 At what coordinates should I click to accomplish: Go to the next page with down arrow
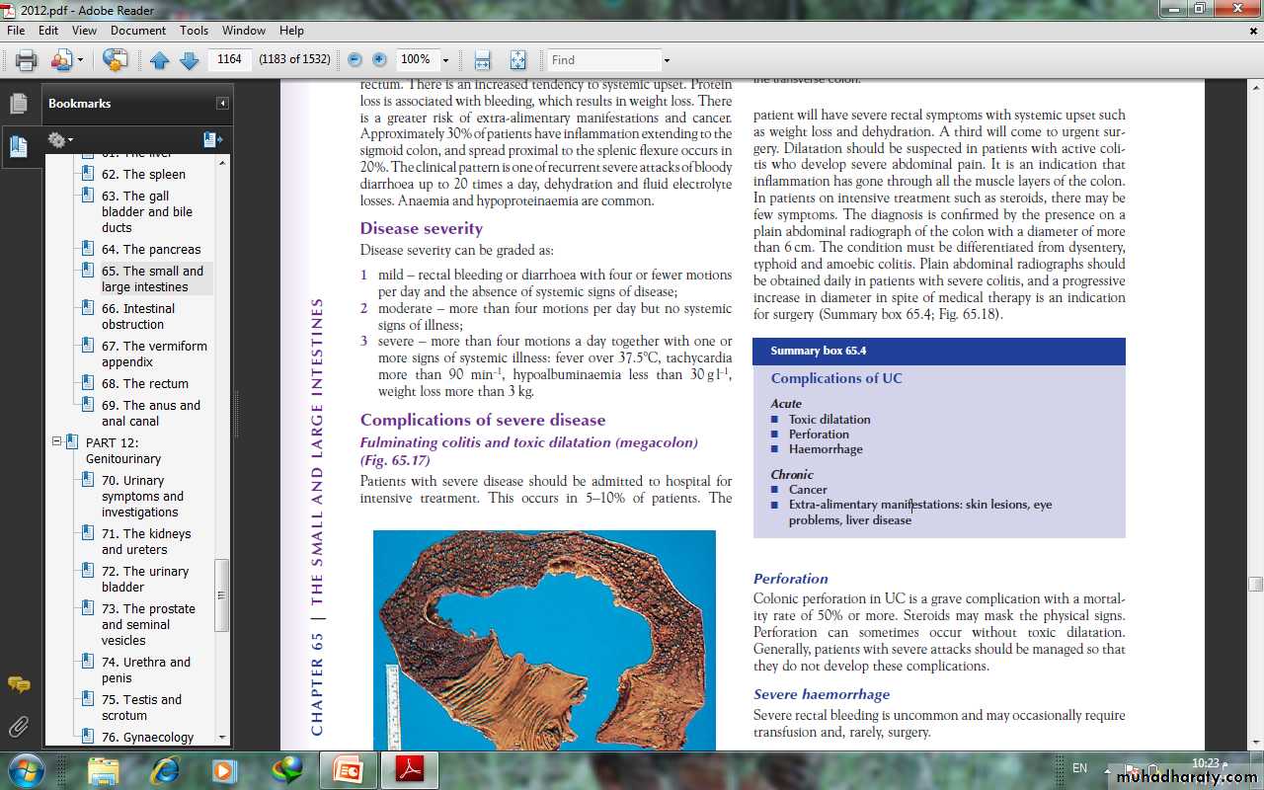(x=190, y=60)
